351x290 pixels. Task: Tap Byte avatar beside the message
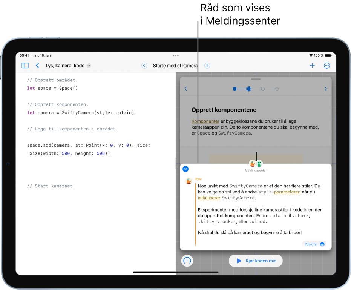point(189,181)
